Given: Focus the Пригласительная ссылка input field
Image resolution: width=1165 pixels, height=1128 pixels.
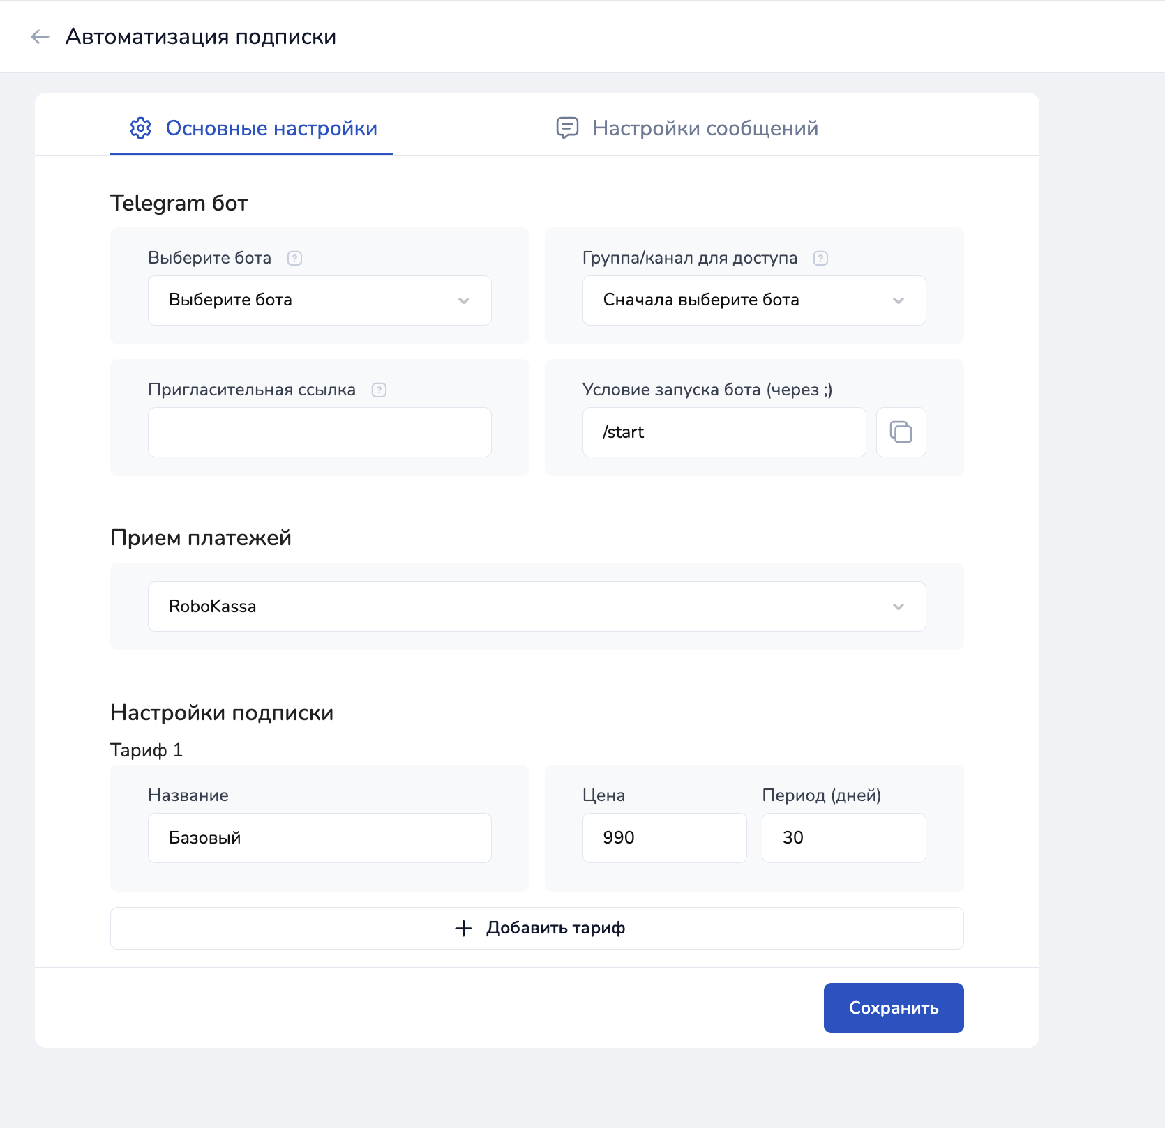Looking at the screenshot, I should (x=320, y=432).
